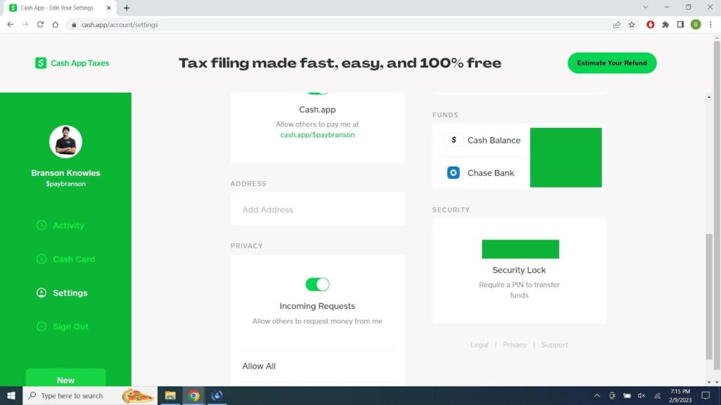Open File Explorer from the taskbar
The width and height of the screenshot is (721, 405).
pyautogui.click(x=170, y=396)
